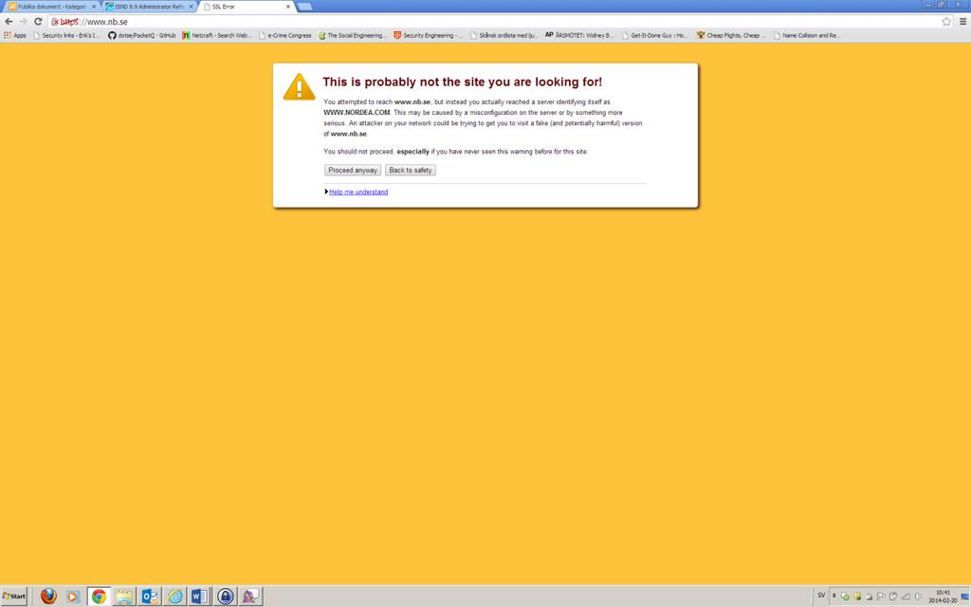The height and width of the screenshot is (607, 971).
Task: Click the broken SSL lock icon in address bar
Action: pyautogui.click(x=55, y=22)
